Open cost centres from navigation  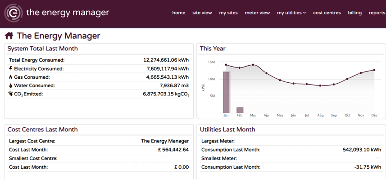pyautogui.click(x=327, y=13)
